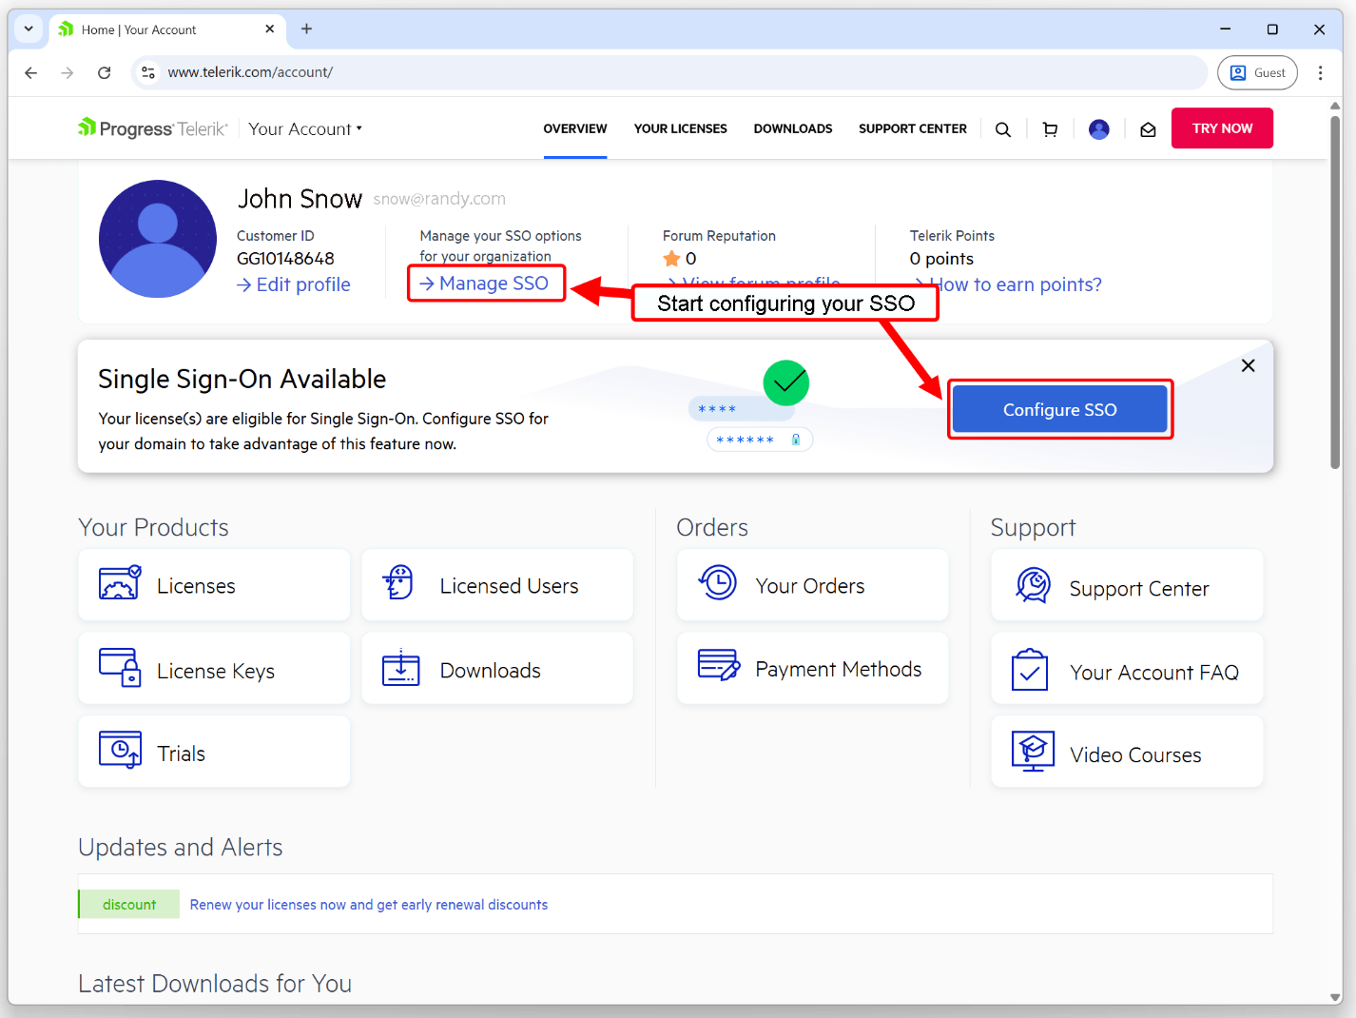Click the John Snow name heading

(x=300, y=199)
